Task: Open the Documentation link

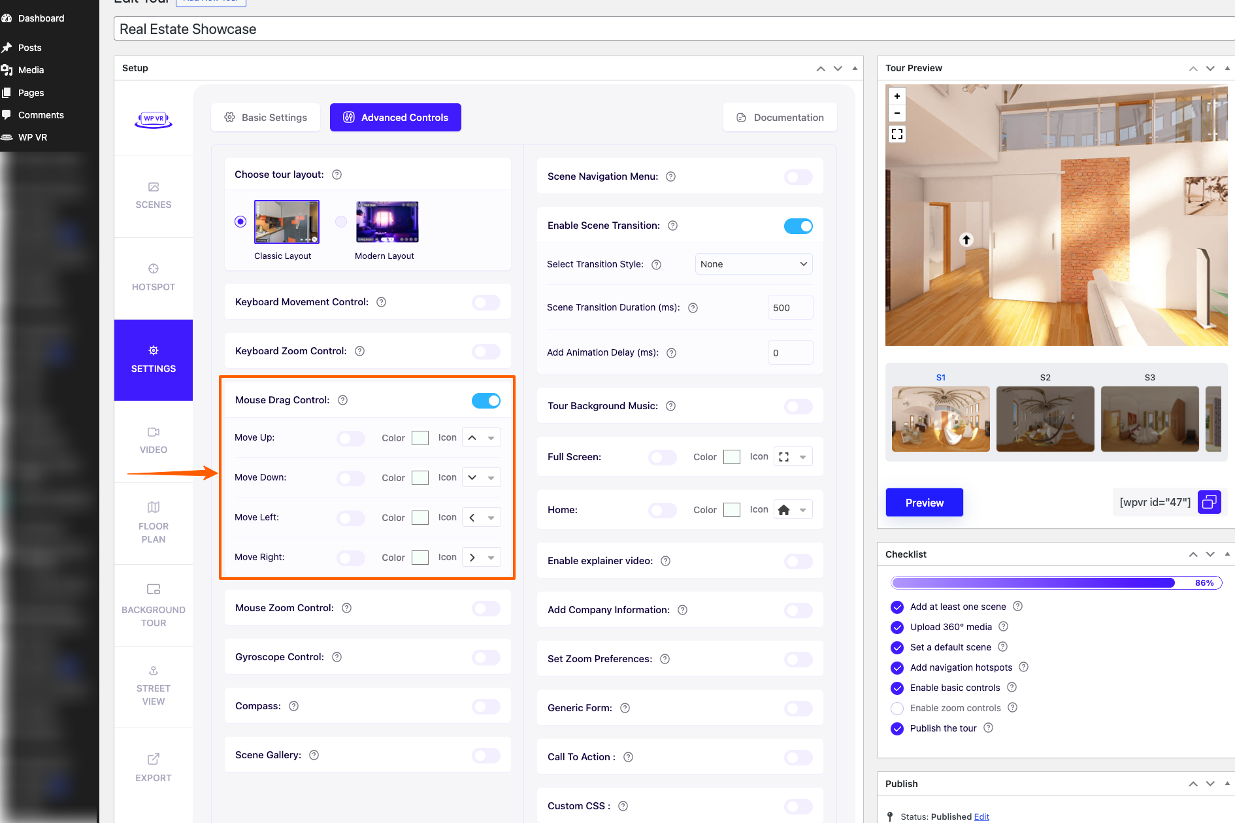Action: click(780, 118)
